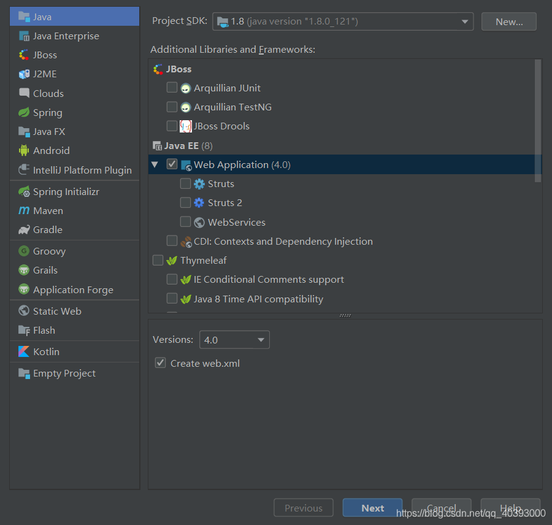Click the Thymeleaf row label
This screenshot has height=525, width=552.
[204, 261]
